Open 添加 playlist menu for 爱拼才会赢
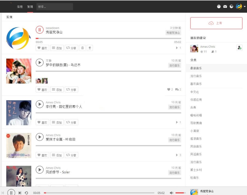 57,155
